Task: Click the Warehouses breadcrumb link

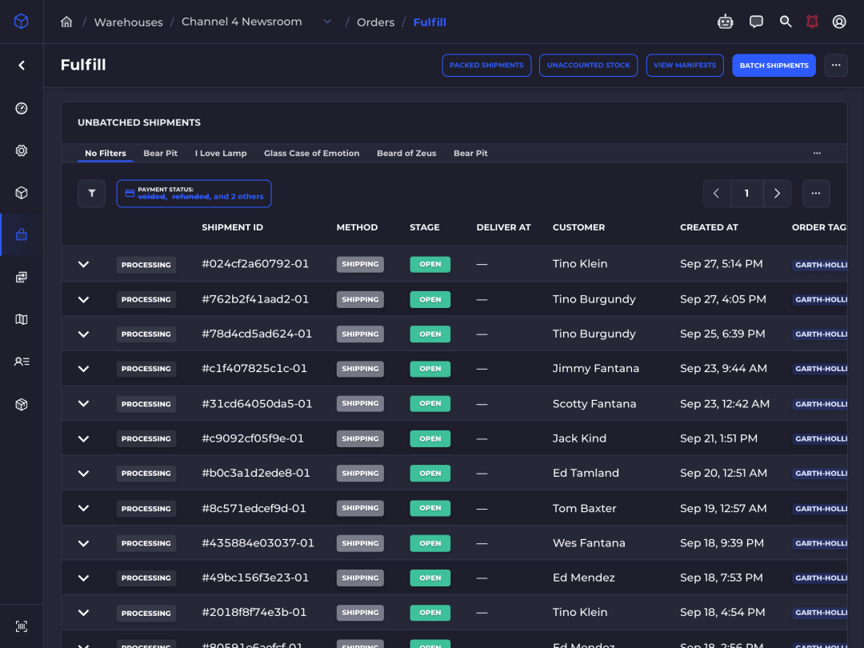Action: pos(128,22)
